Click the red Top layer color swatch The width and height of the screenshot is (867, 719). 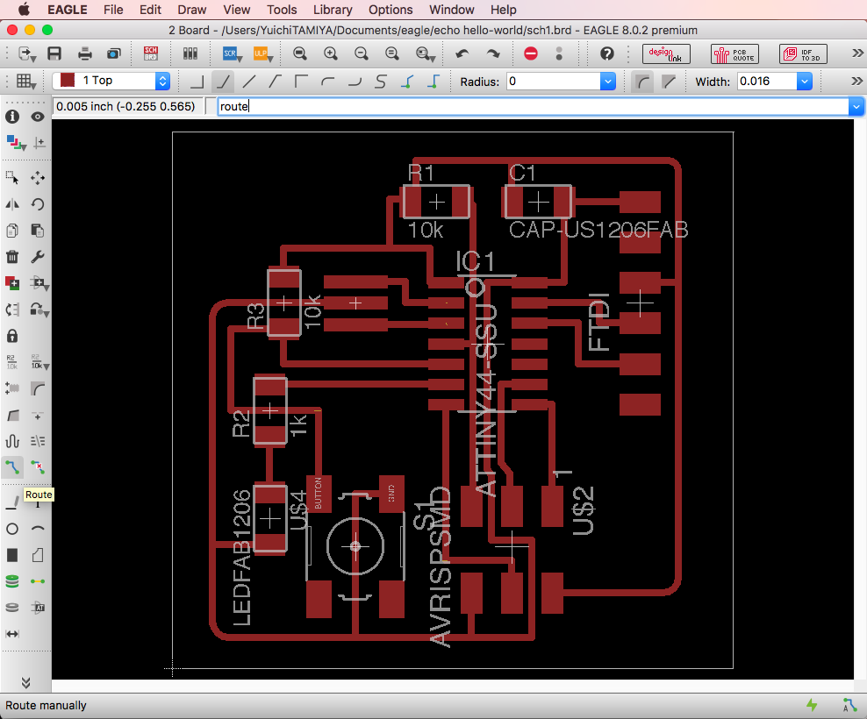(68, 81)
